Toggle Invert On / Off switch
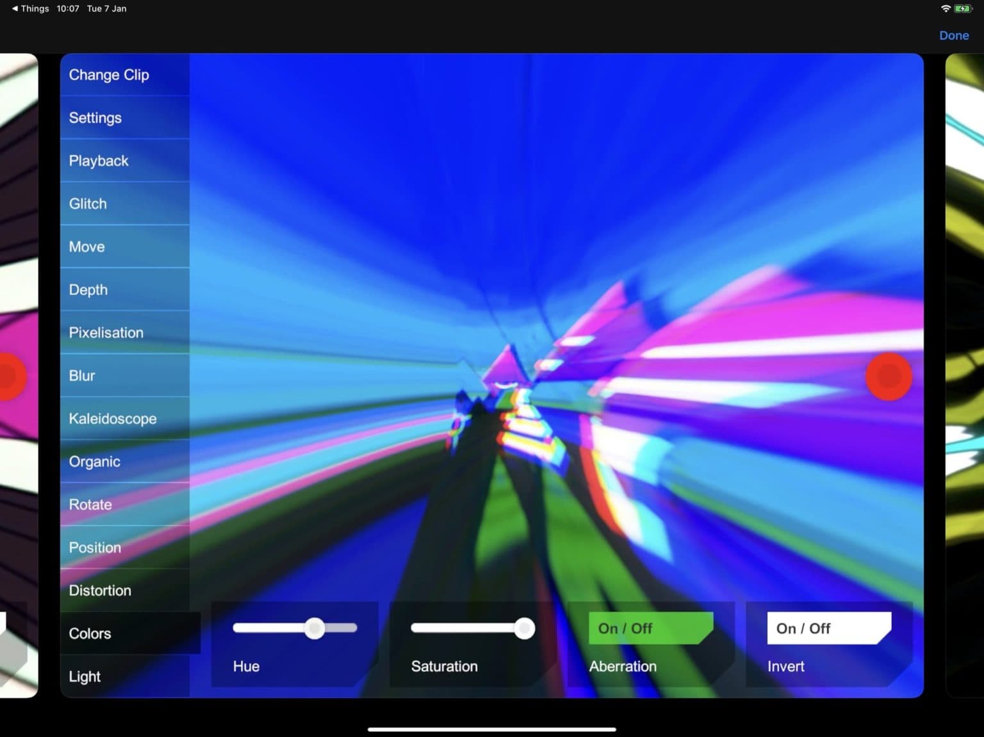Screen dimensions: 984x737 click(x=828, y=628)
